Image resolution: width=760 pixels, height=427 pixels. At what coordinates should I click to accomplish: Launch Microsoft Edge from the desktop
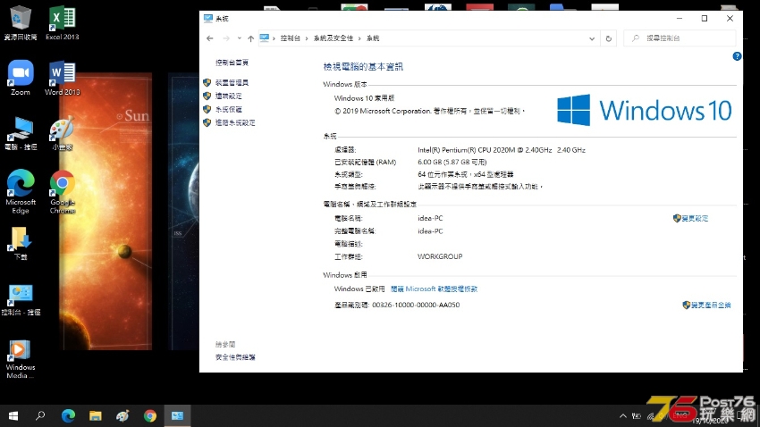tap(21, 191)
